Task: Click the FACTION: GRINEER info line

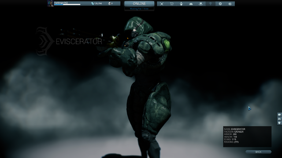Action: [x=234, y=132]
